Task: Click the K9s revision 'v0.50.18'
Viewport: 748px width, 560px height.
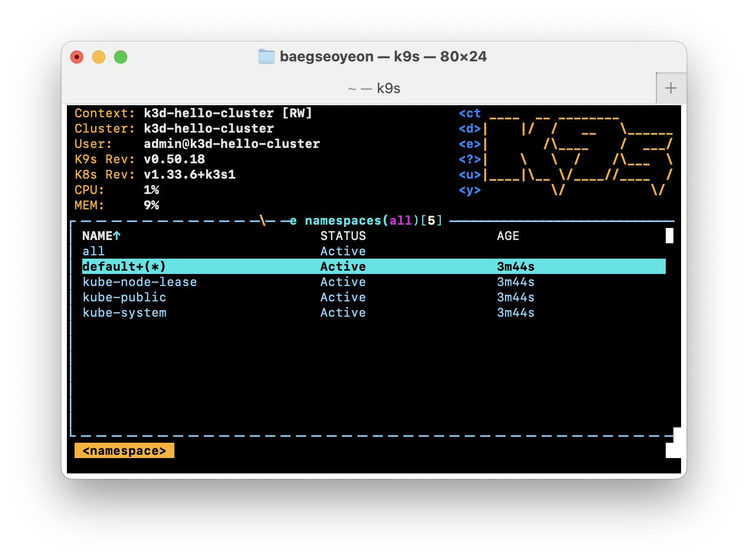Action: [174, 159]
